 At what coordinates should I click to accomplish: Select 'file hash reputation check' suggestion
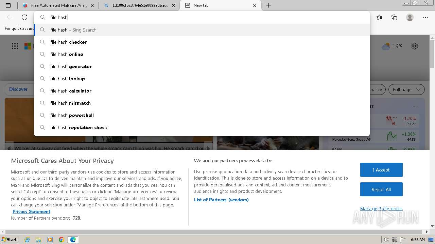[202, 127]
